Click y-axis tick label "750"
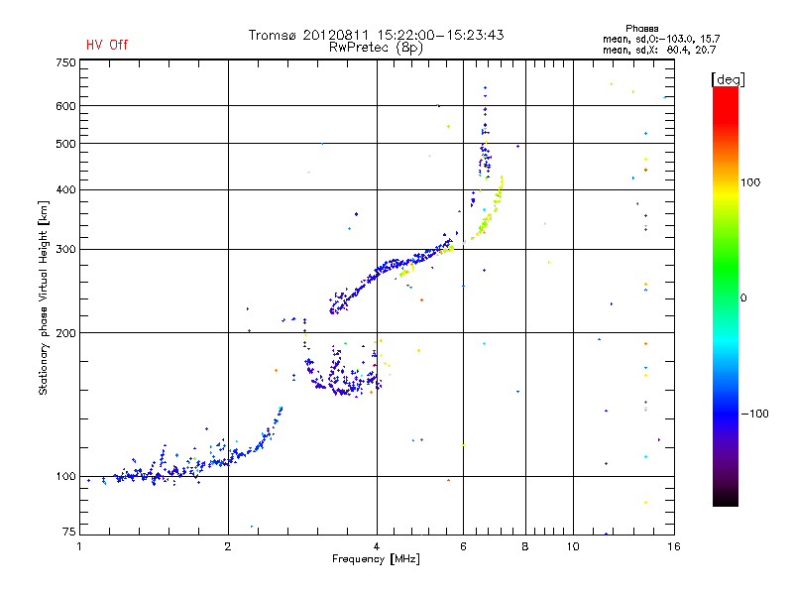The height and width of the screenshot is (595, 793). coord(65,62)
